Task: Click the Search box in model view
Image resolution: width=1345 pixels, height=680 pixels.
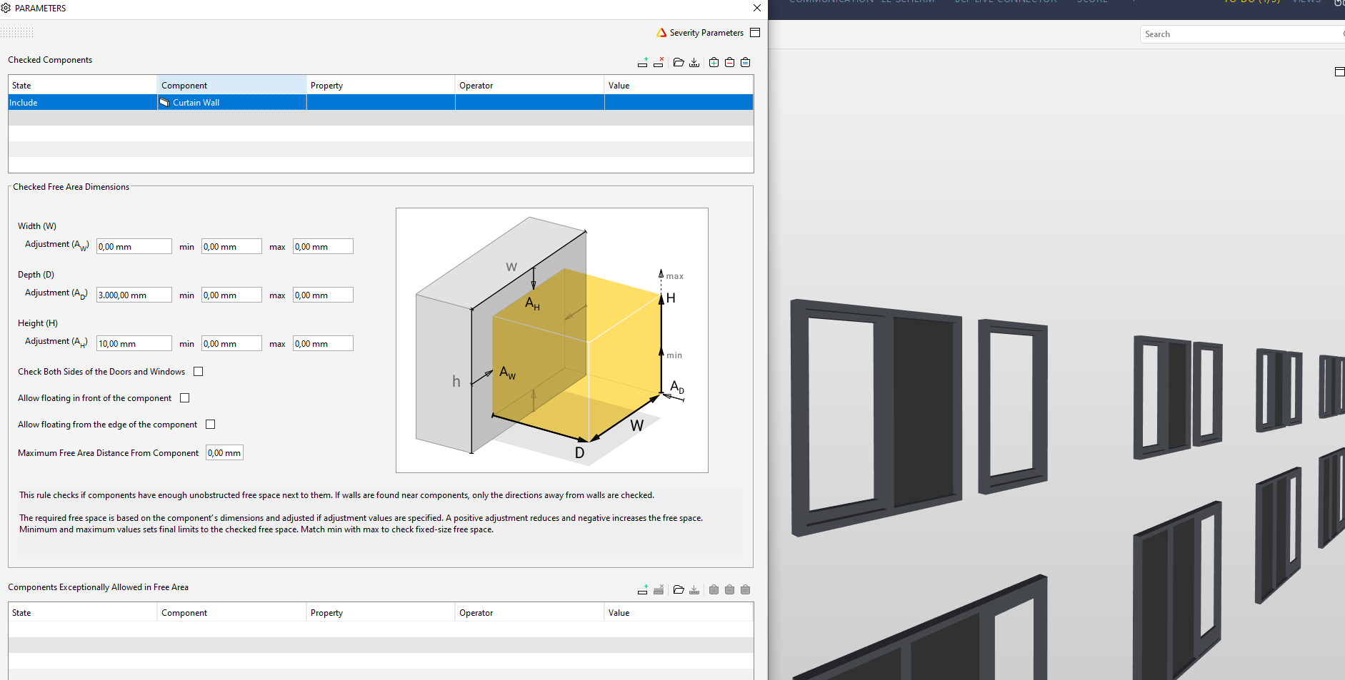Action: tap(1243, 34)
